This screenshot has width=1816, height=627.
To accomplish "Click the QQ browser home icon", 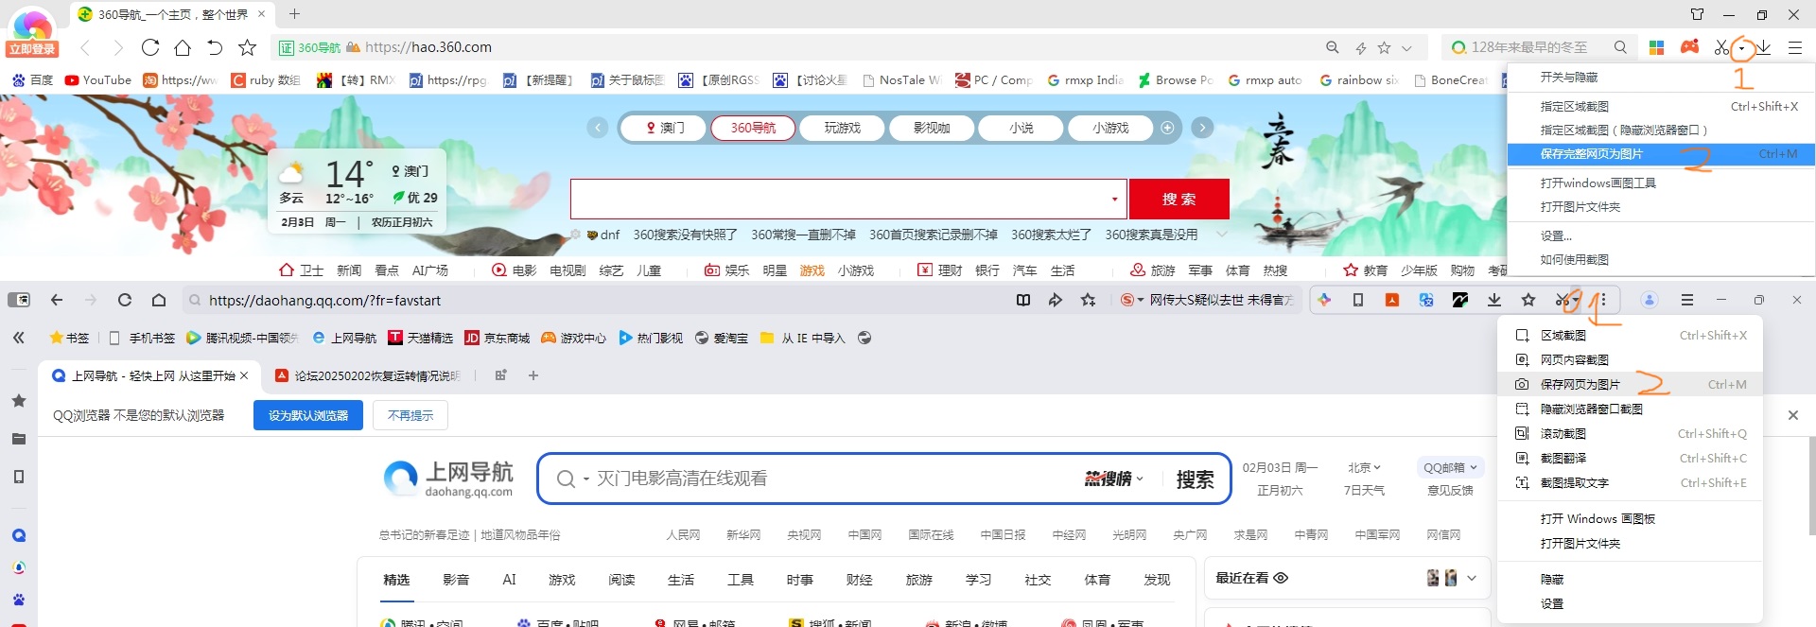I will [x=159, y=300].
